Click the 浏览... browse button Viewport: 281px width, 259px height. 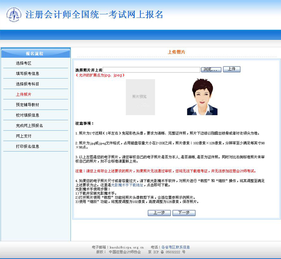point(211,69)
